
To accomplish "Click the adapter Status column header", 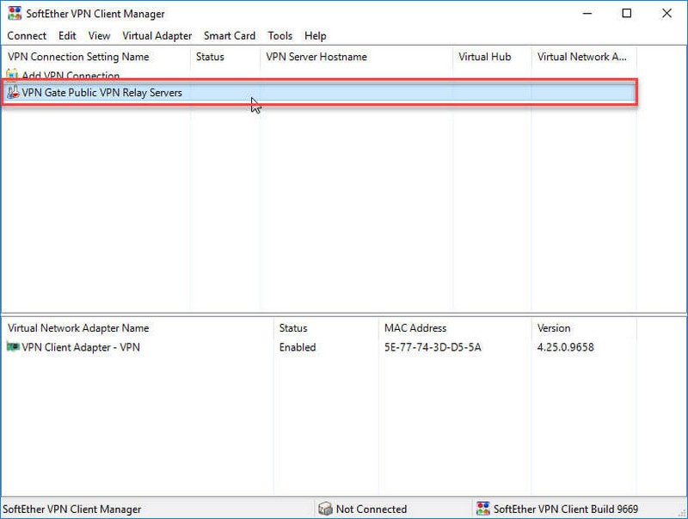I will pos(326,328).
